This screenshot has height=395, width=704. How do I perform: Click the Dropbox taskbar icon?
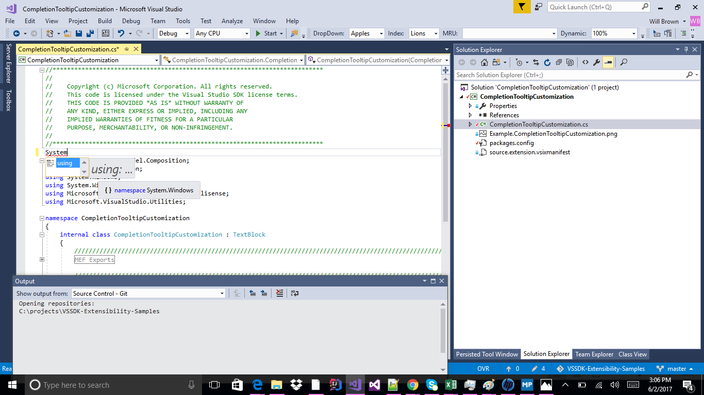pos(296,385)
